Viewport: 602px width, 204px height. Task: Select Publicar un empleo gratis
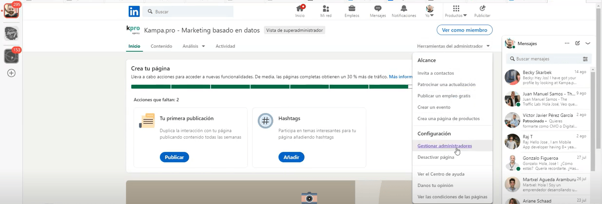(444, 96)
